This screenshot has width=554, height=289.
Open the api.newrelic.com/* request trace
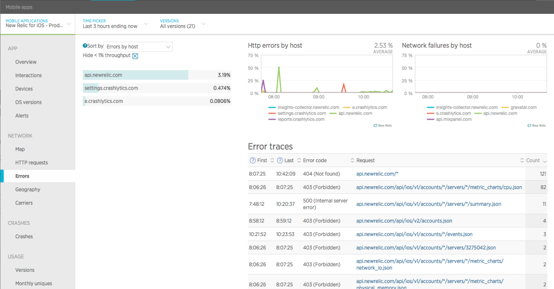(x=377, y=174)
